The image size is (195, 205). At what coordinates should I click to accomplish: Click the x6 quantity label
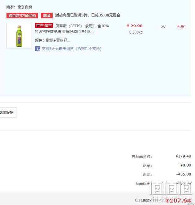point(163,26)
